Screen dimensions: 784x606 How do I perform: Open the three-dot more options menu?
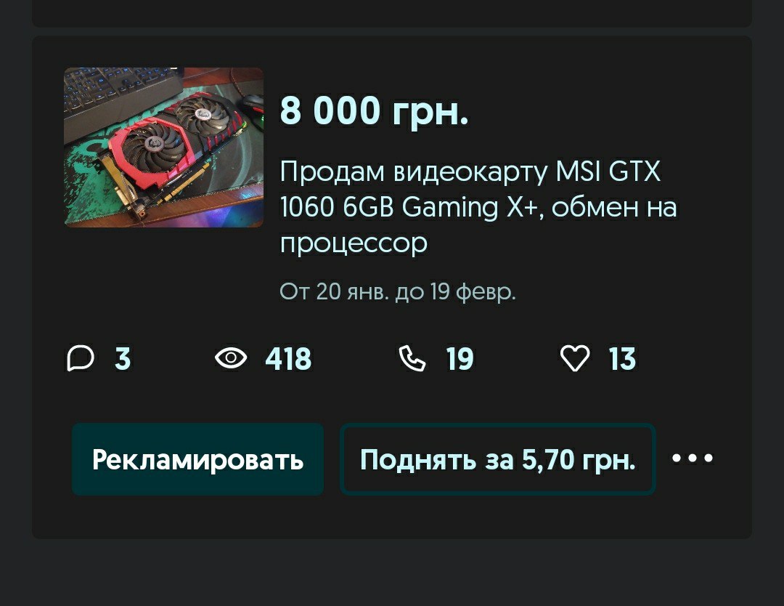[x=693, y=458]
